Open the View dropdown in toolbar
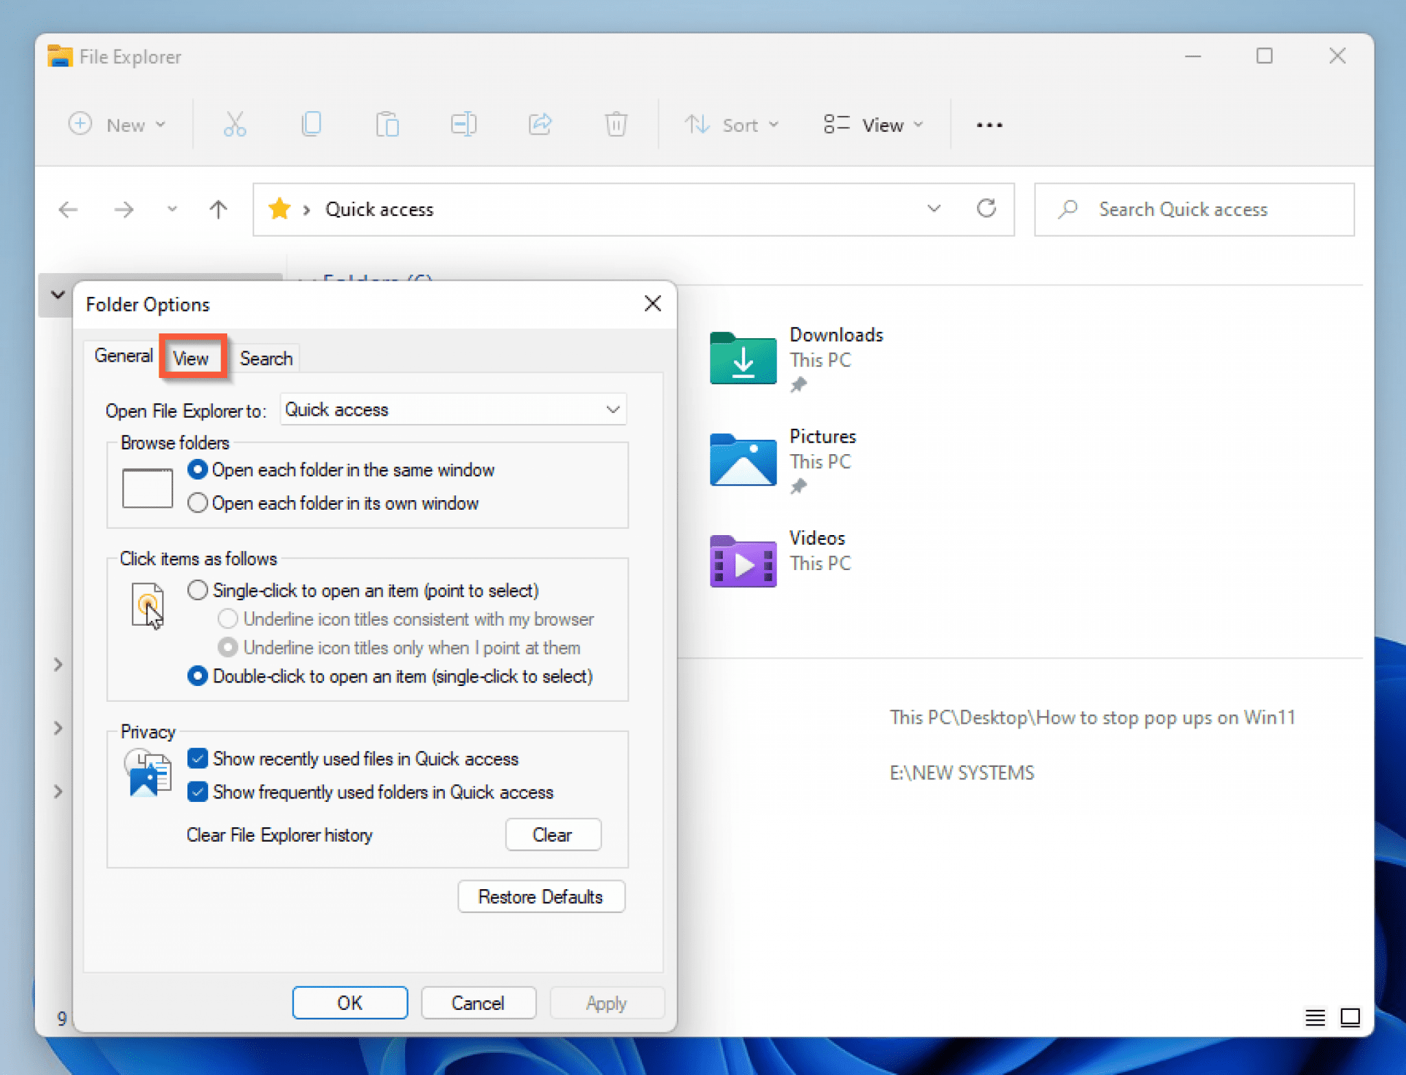Screen dimensions: 1406x1075 point(873,125)
